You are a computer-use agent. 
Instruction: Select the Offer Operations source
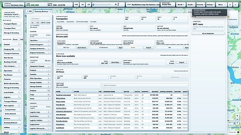tap(40, 78)
